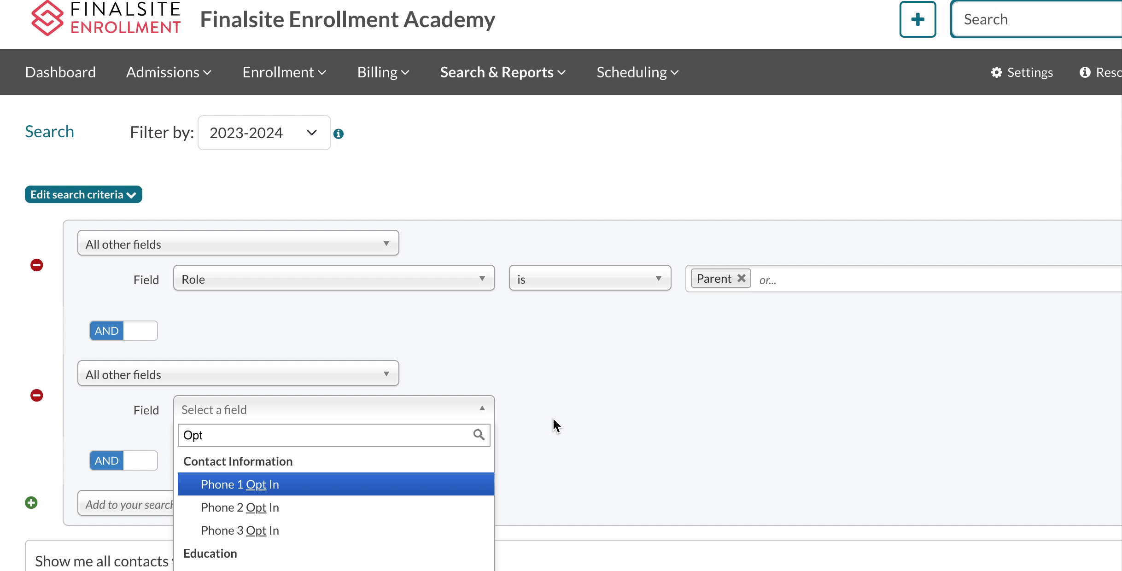Open the 2023-2024 year filter dropdown
The image size is (1122, 571).
coord(264,133)
